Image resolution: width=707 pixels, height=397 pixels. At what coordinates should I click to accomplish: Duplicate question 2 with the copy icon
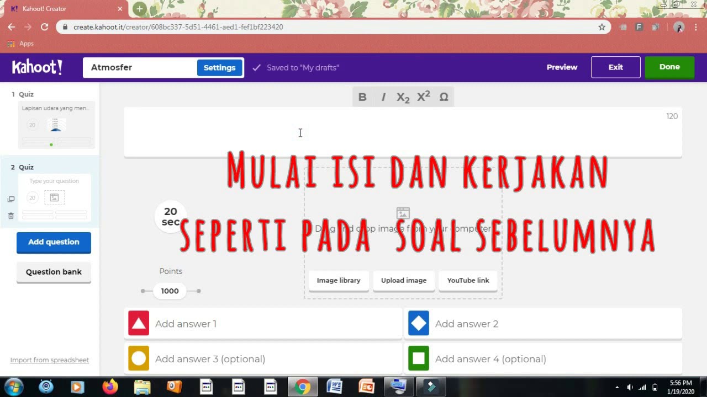[11, 199]
